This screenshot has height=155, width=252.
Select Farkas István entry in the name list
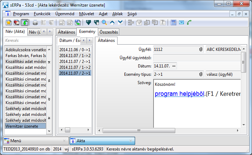point(26,56)
